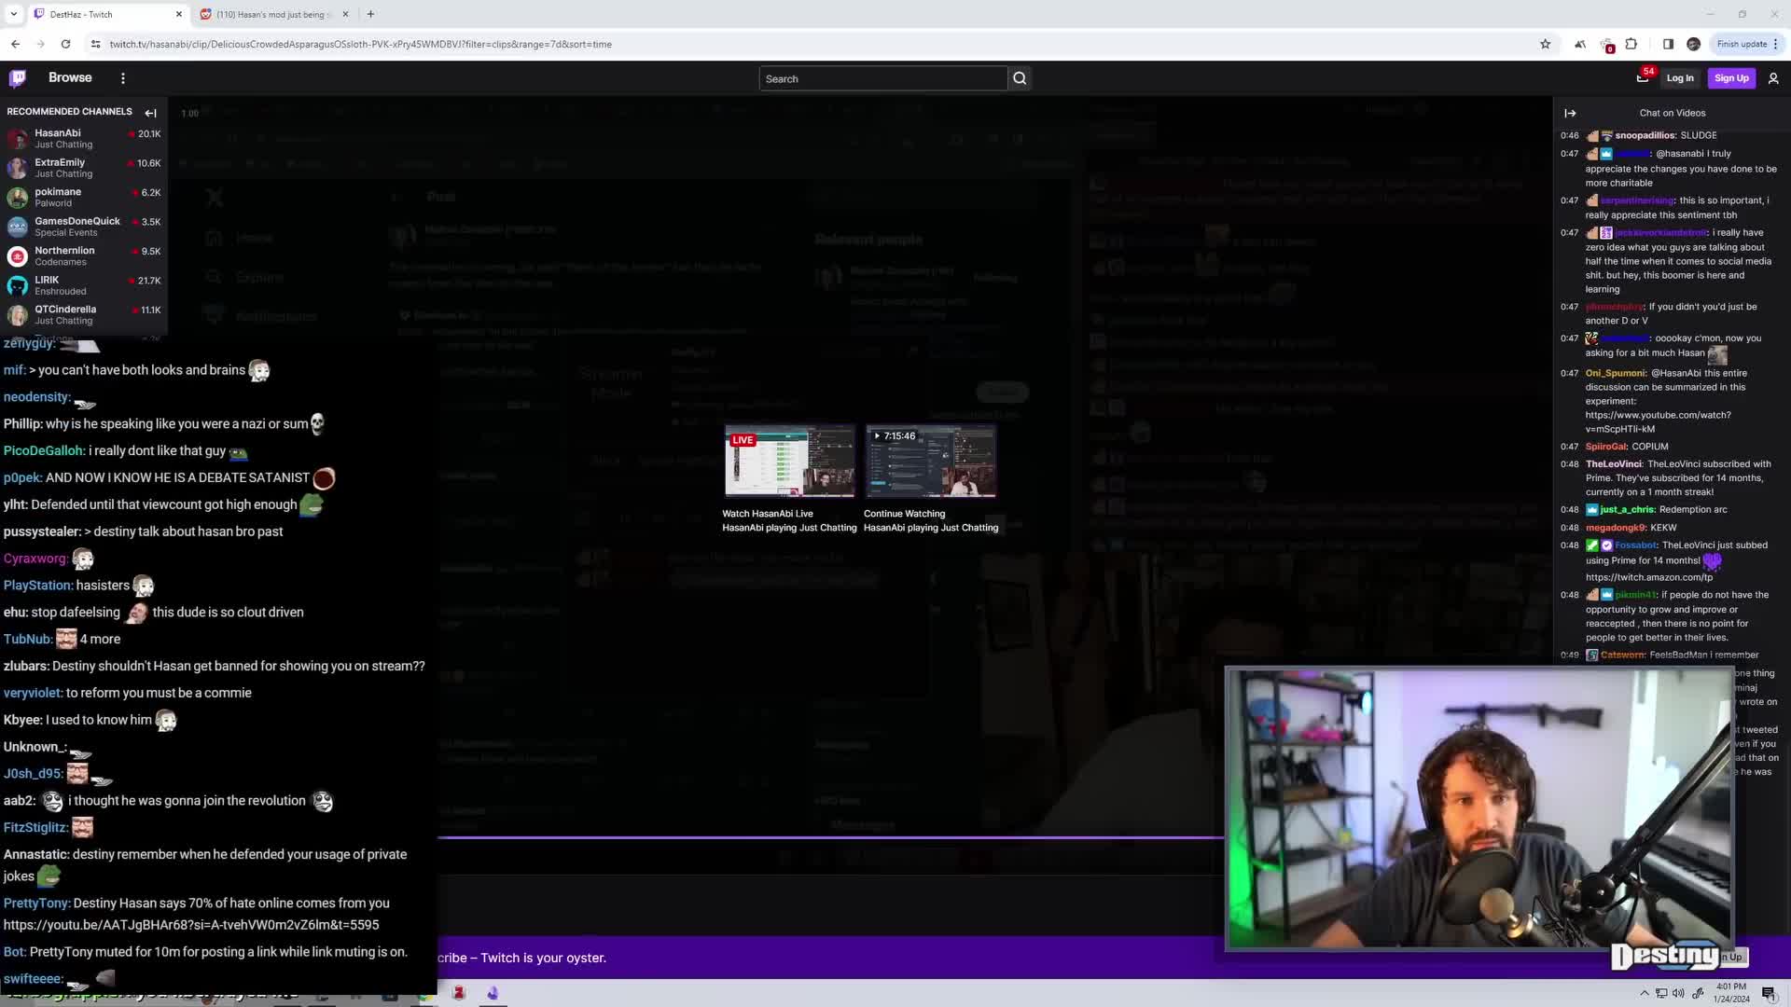This screenshot has height=1007, width=1791.
Task: Open the more options dots beside Browse
Action: (123, 78)
